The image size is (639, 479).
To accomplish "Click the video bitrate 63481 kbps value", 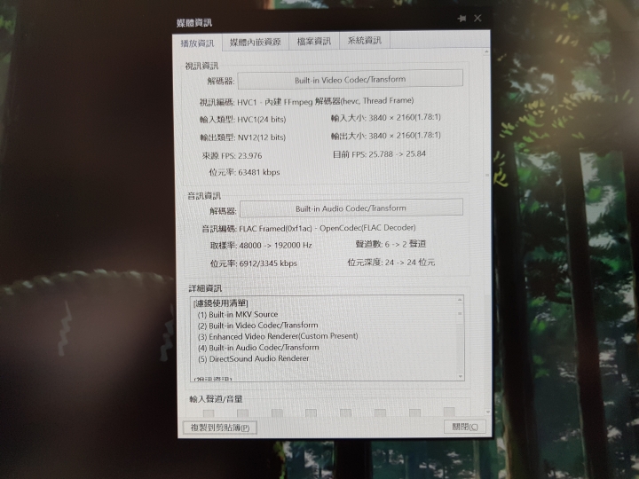I will click(x=259, y=172).
